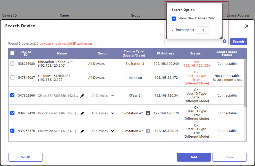Viewport: 255px width, 166px height.
Task: Click the Slave badge for 939257378
Action: [148, 131]
